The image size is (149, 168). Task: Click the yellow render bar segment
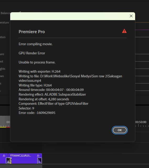[x=3, y=127]
